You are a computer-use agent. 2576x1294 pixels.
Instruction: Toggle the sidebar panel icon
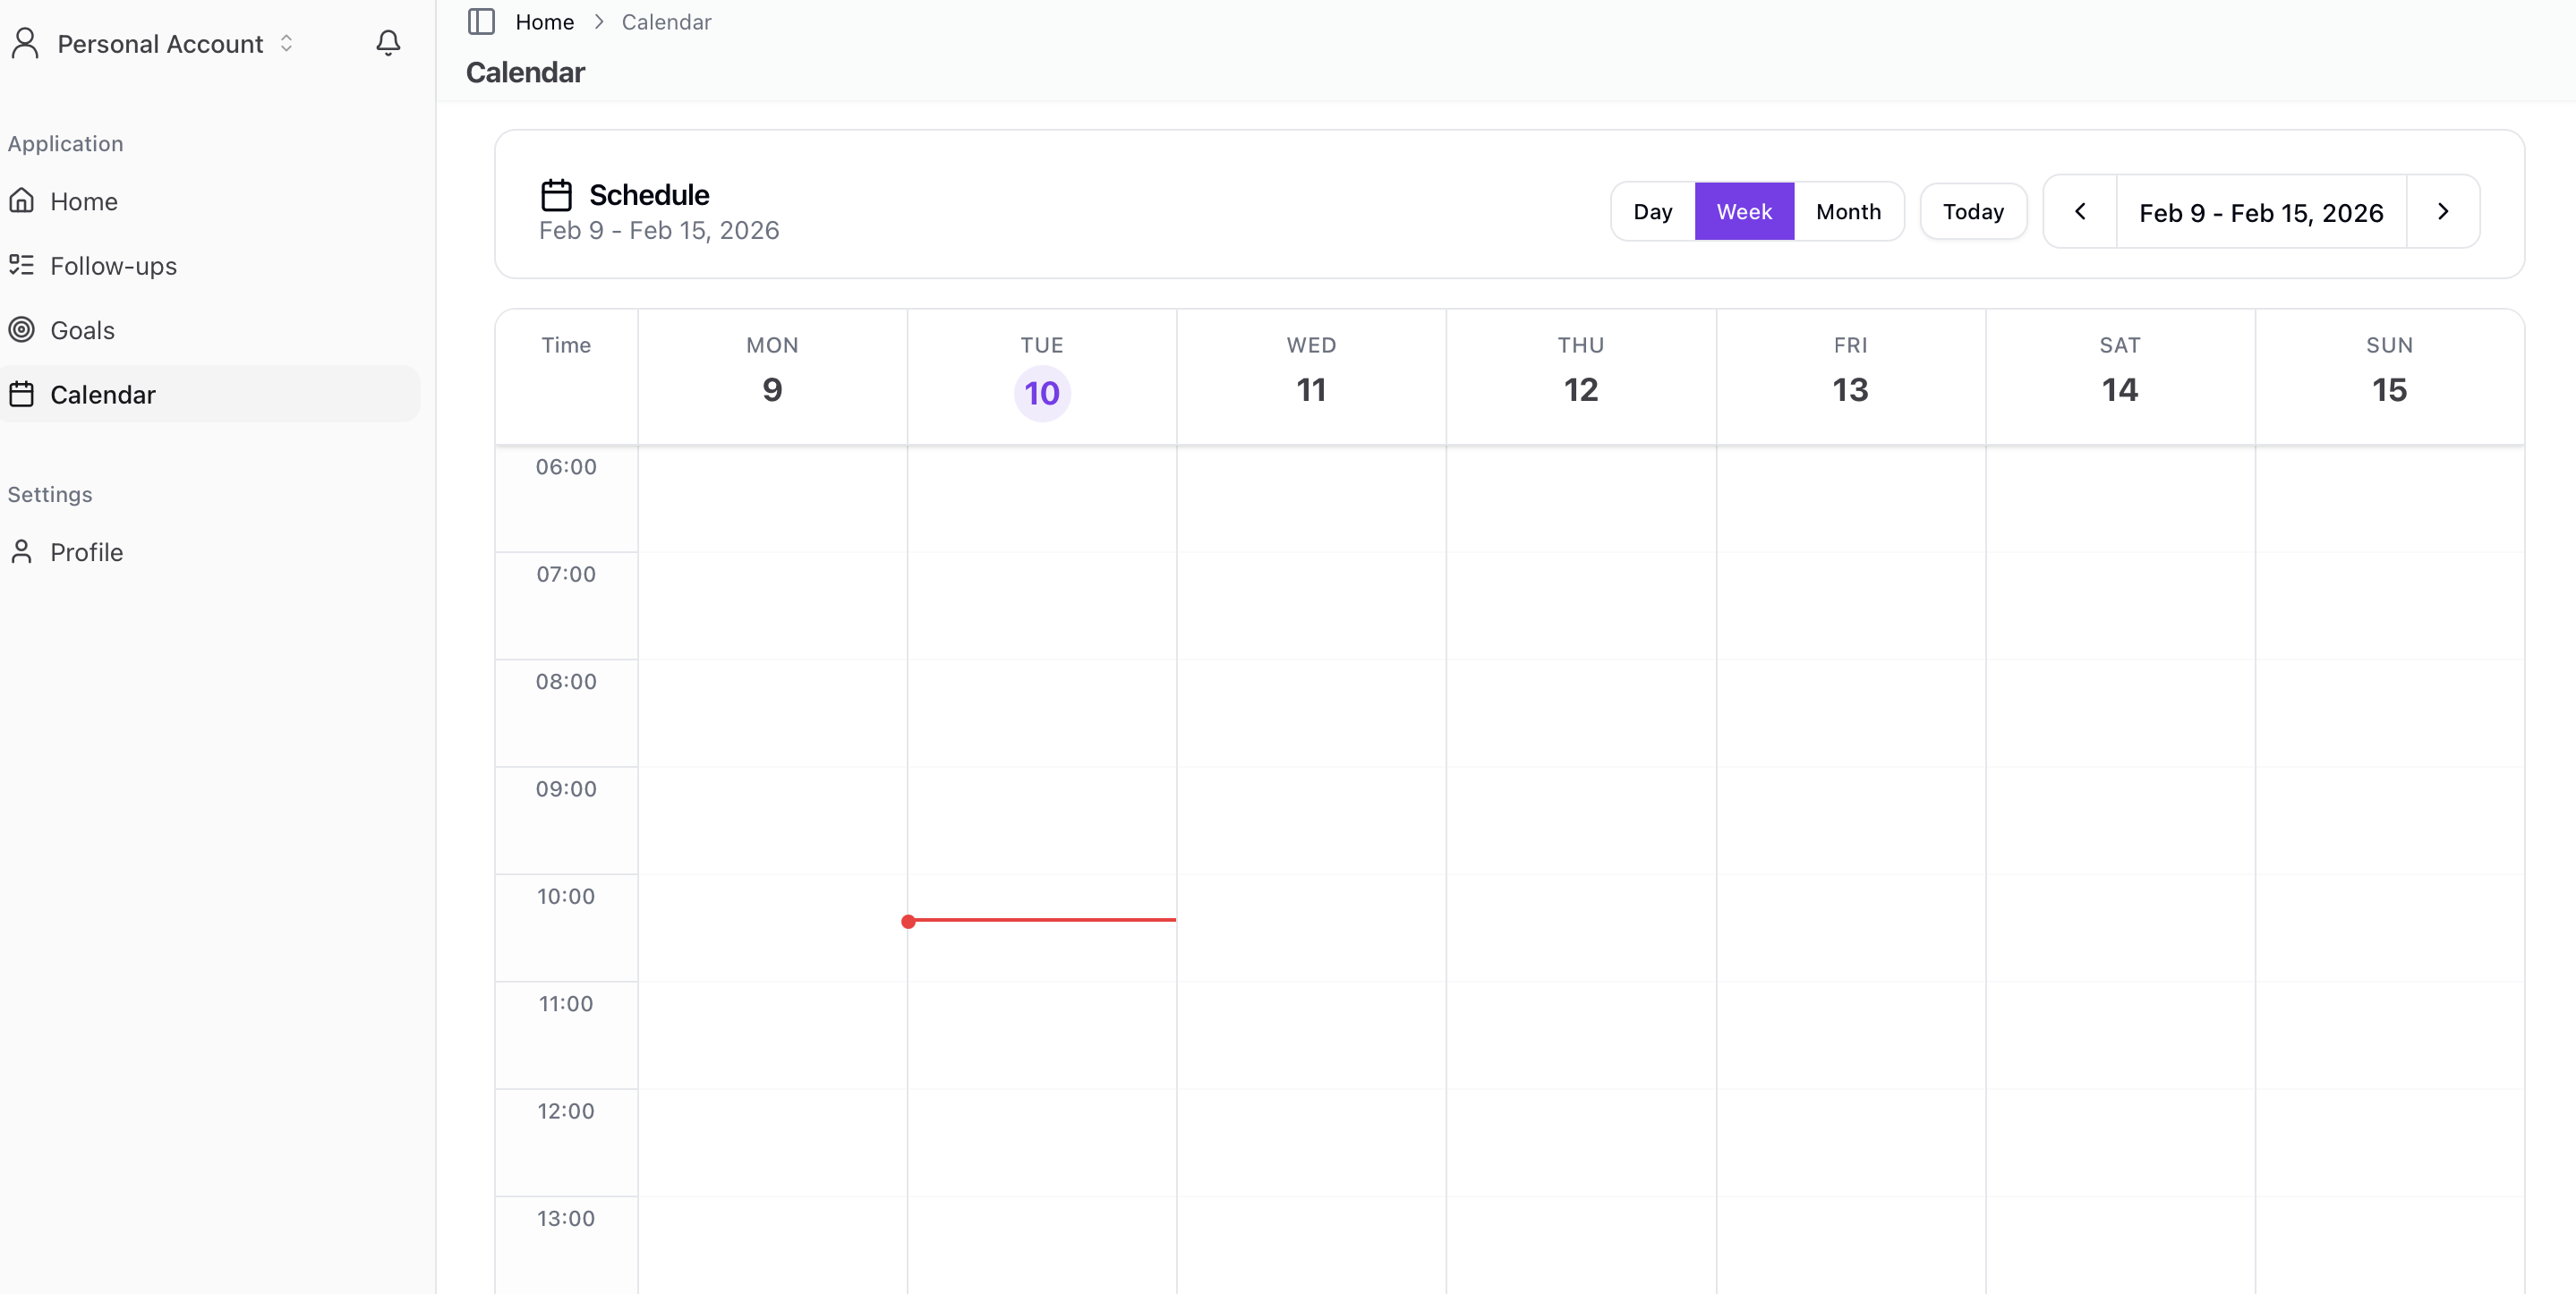[481, 22]
